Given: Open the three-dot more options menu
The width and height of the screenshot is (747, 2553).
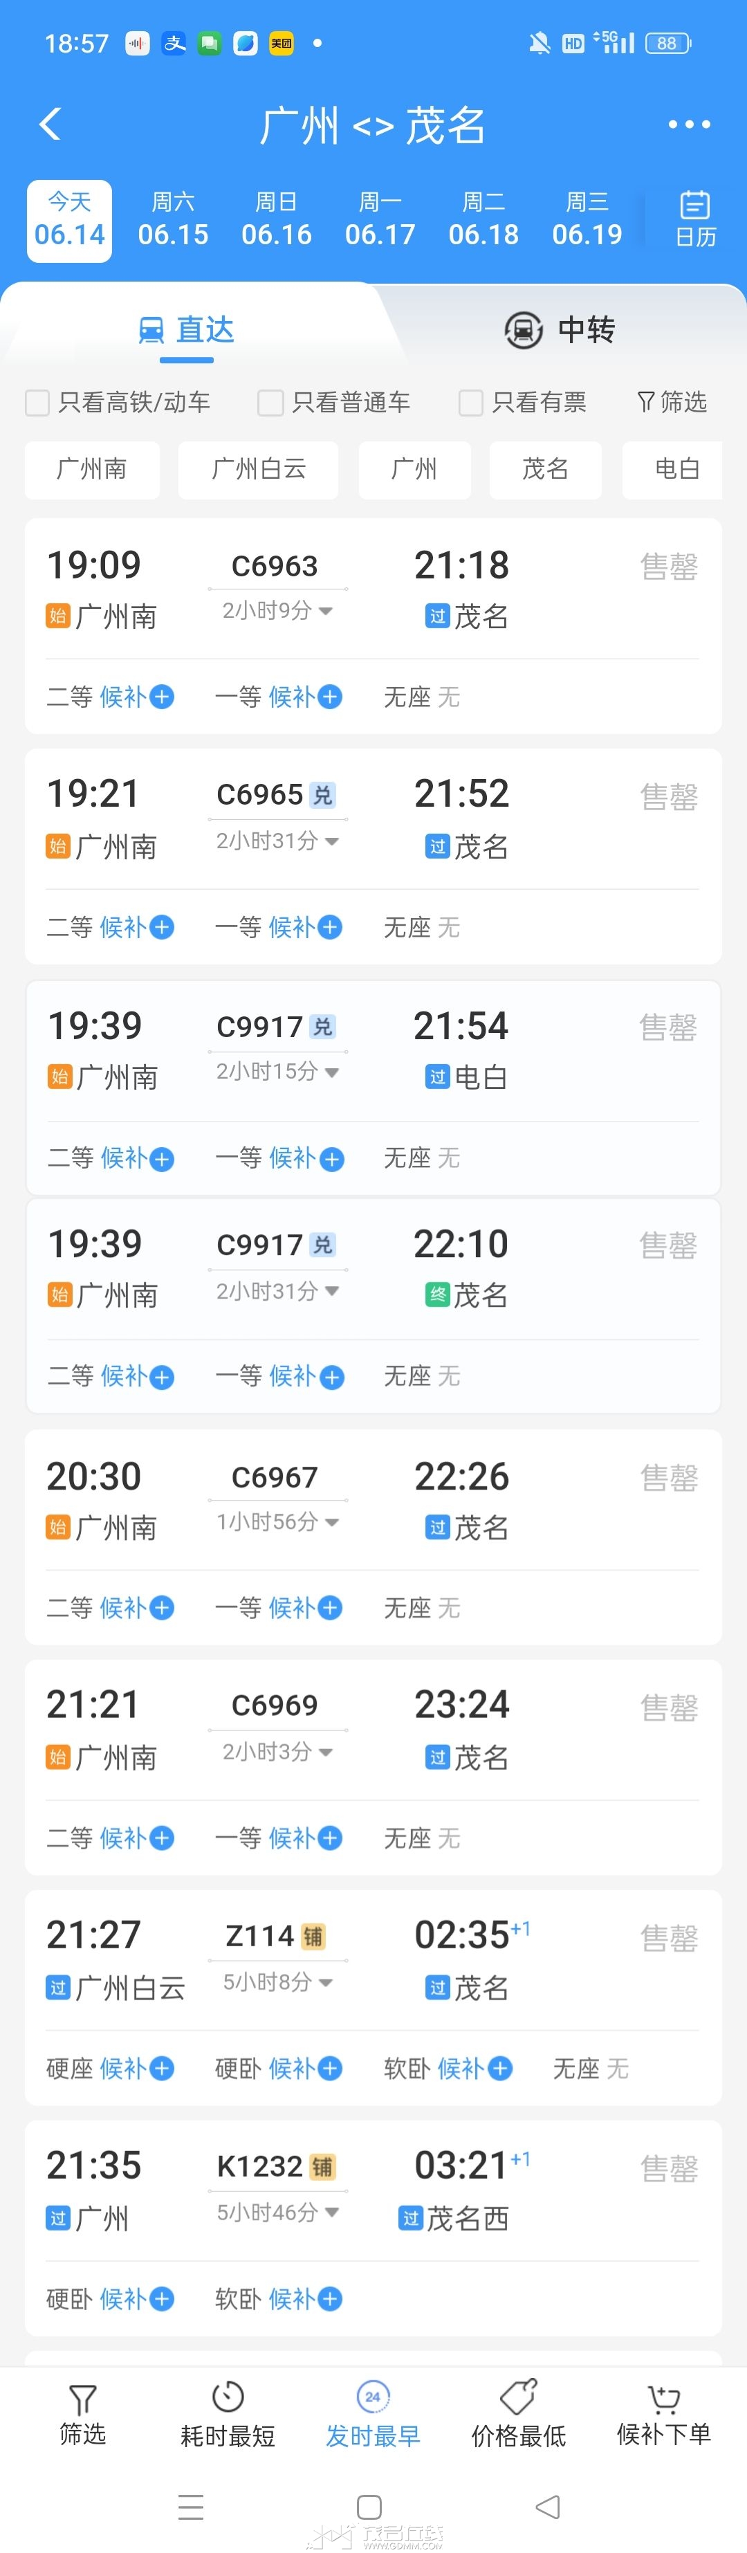Looking at the screenshot, I should point(688,124).
